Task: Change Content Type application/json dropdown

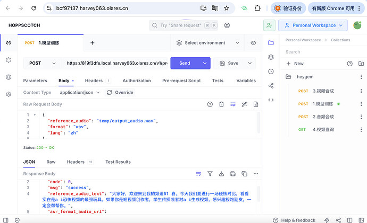Action: pyautogui.click(x=80, y=93)
